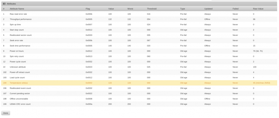Click Offline in Offline uncorrectable row
This screenshot has height=118, width=279.
point(207,99)
